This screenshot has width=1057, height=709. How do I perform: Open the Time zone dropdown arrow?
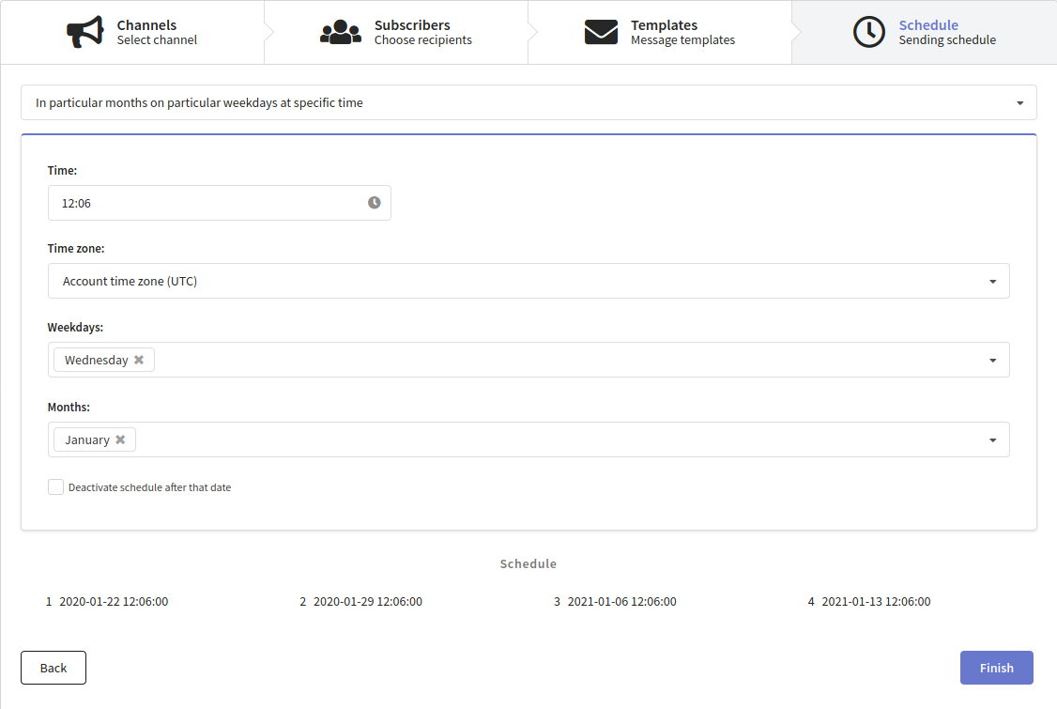click(x=992, y=281)
